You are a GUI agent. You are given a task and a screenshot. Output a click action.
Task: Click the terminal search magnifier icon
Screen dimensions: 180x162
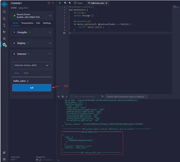pos(102,96)
